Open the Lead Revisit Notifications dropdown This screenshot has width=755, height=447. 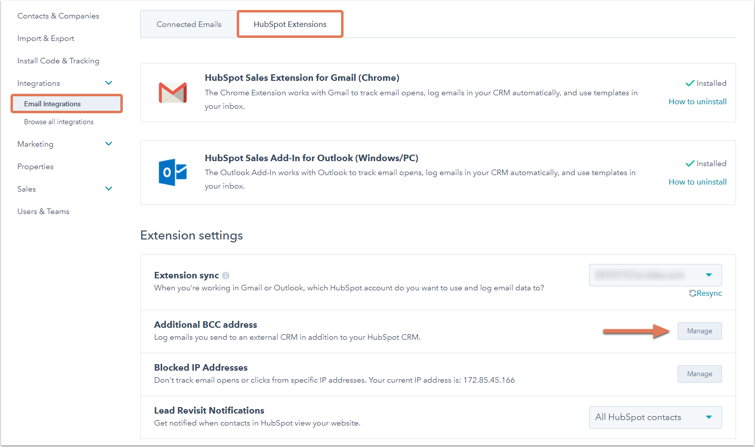[x=655, y=417]
